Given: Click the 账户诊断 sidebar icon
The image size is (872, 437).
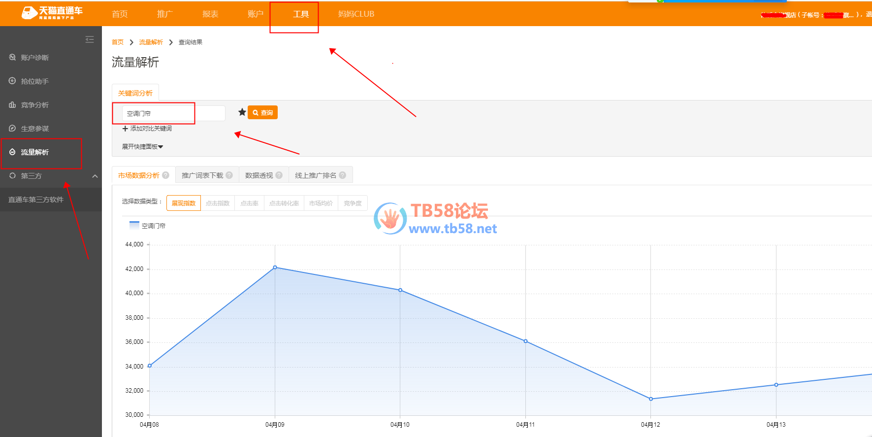Looking at the screenshot, I should (x=12, y=58).
